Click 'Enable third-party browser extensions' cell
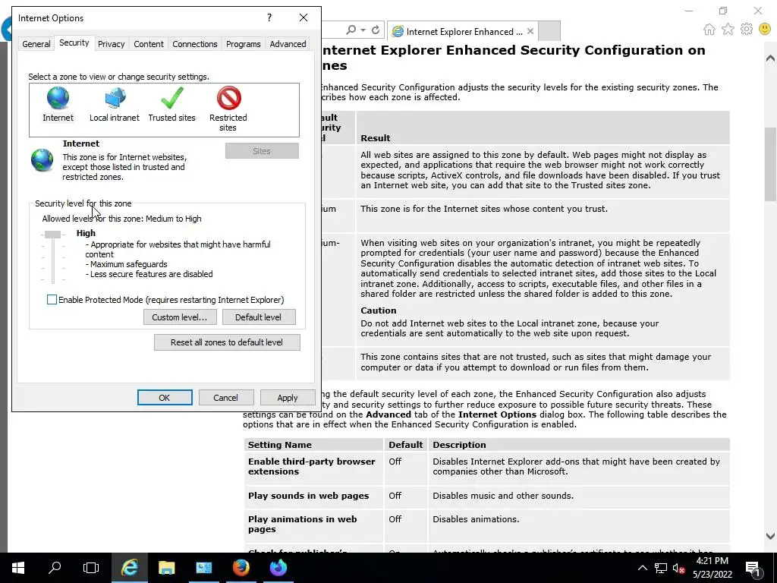777x583 pixels. tap(313, 467)
